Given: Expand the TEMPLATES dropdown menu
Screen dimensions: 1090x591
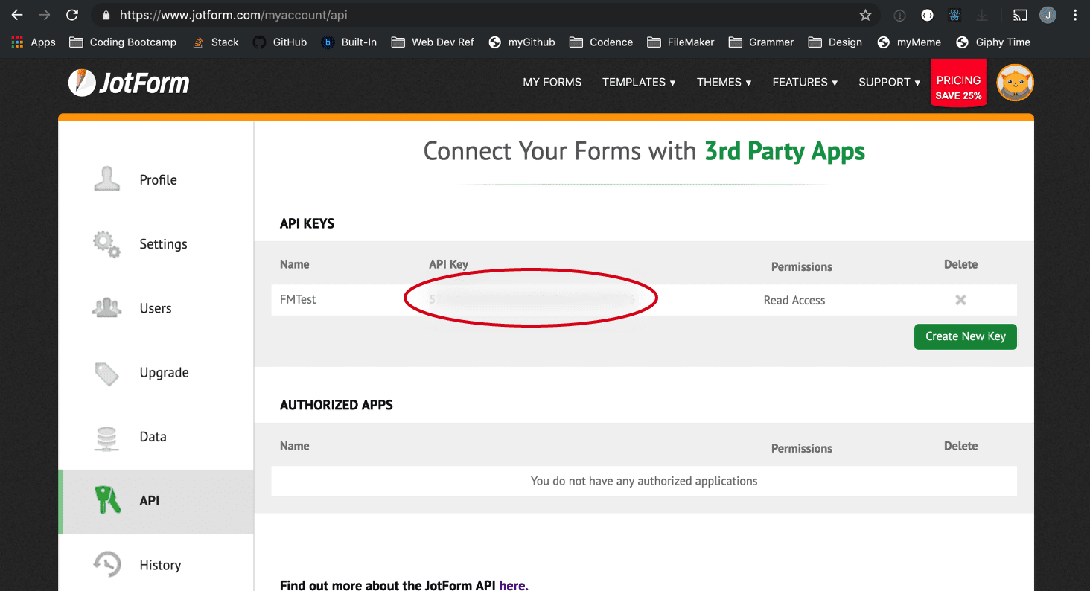Looking at the screenshot, I should click(x=638, y=82).
